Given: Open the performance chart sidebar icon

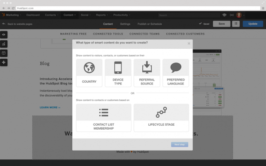Looking at the screenshot, I should (x=4, y=44).
